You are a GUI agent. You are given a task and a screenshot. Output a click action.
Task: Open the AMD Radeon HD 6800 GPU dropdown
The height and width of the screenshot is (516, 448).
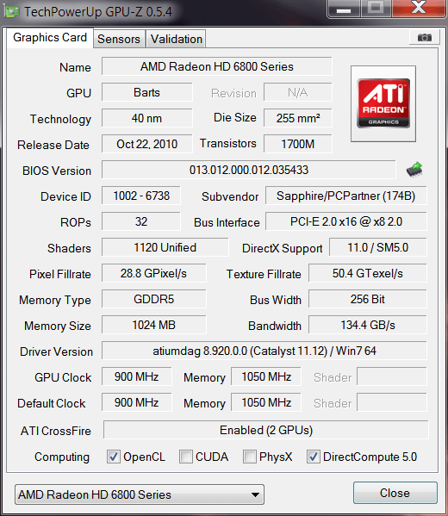pyautogui.click(x=140, y=494)
